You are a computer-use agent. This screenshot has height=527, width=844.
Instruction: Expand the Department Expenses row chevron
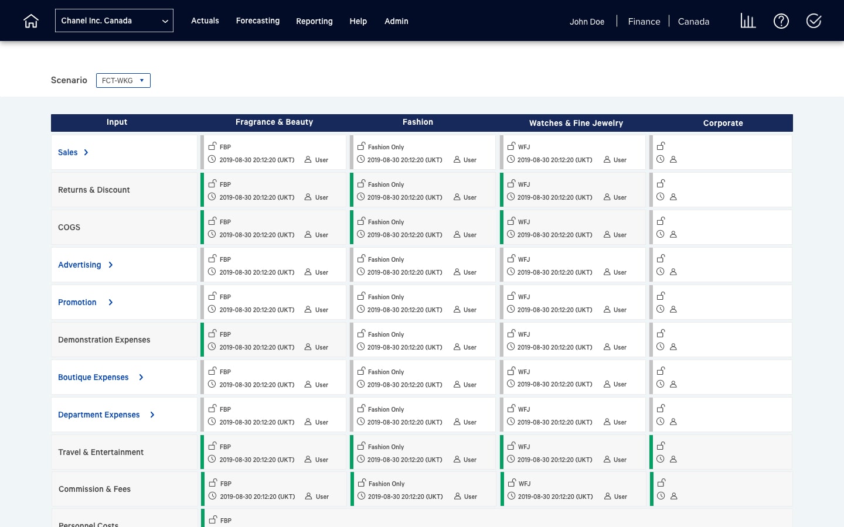tap(152, 415)
